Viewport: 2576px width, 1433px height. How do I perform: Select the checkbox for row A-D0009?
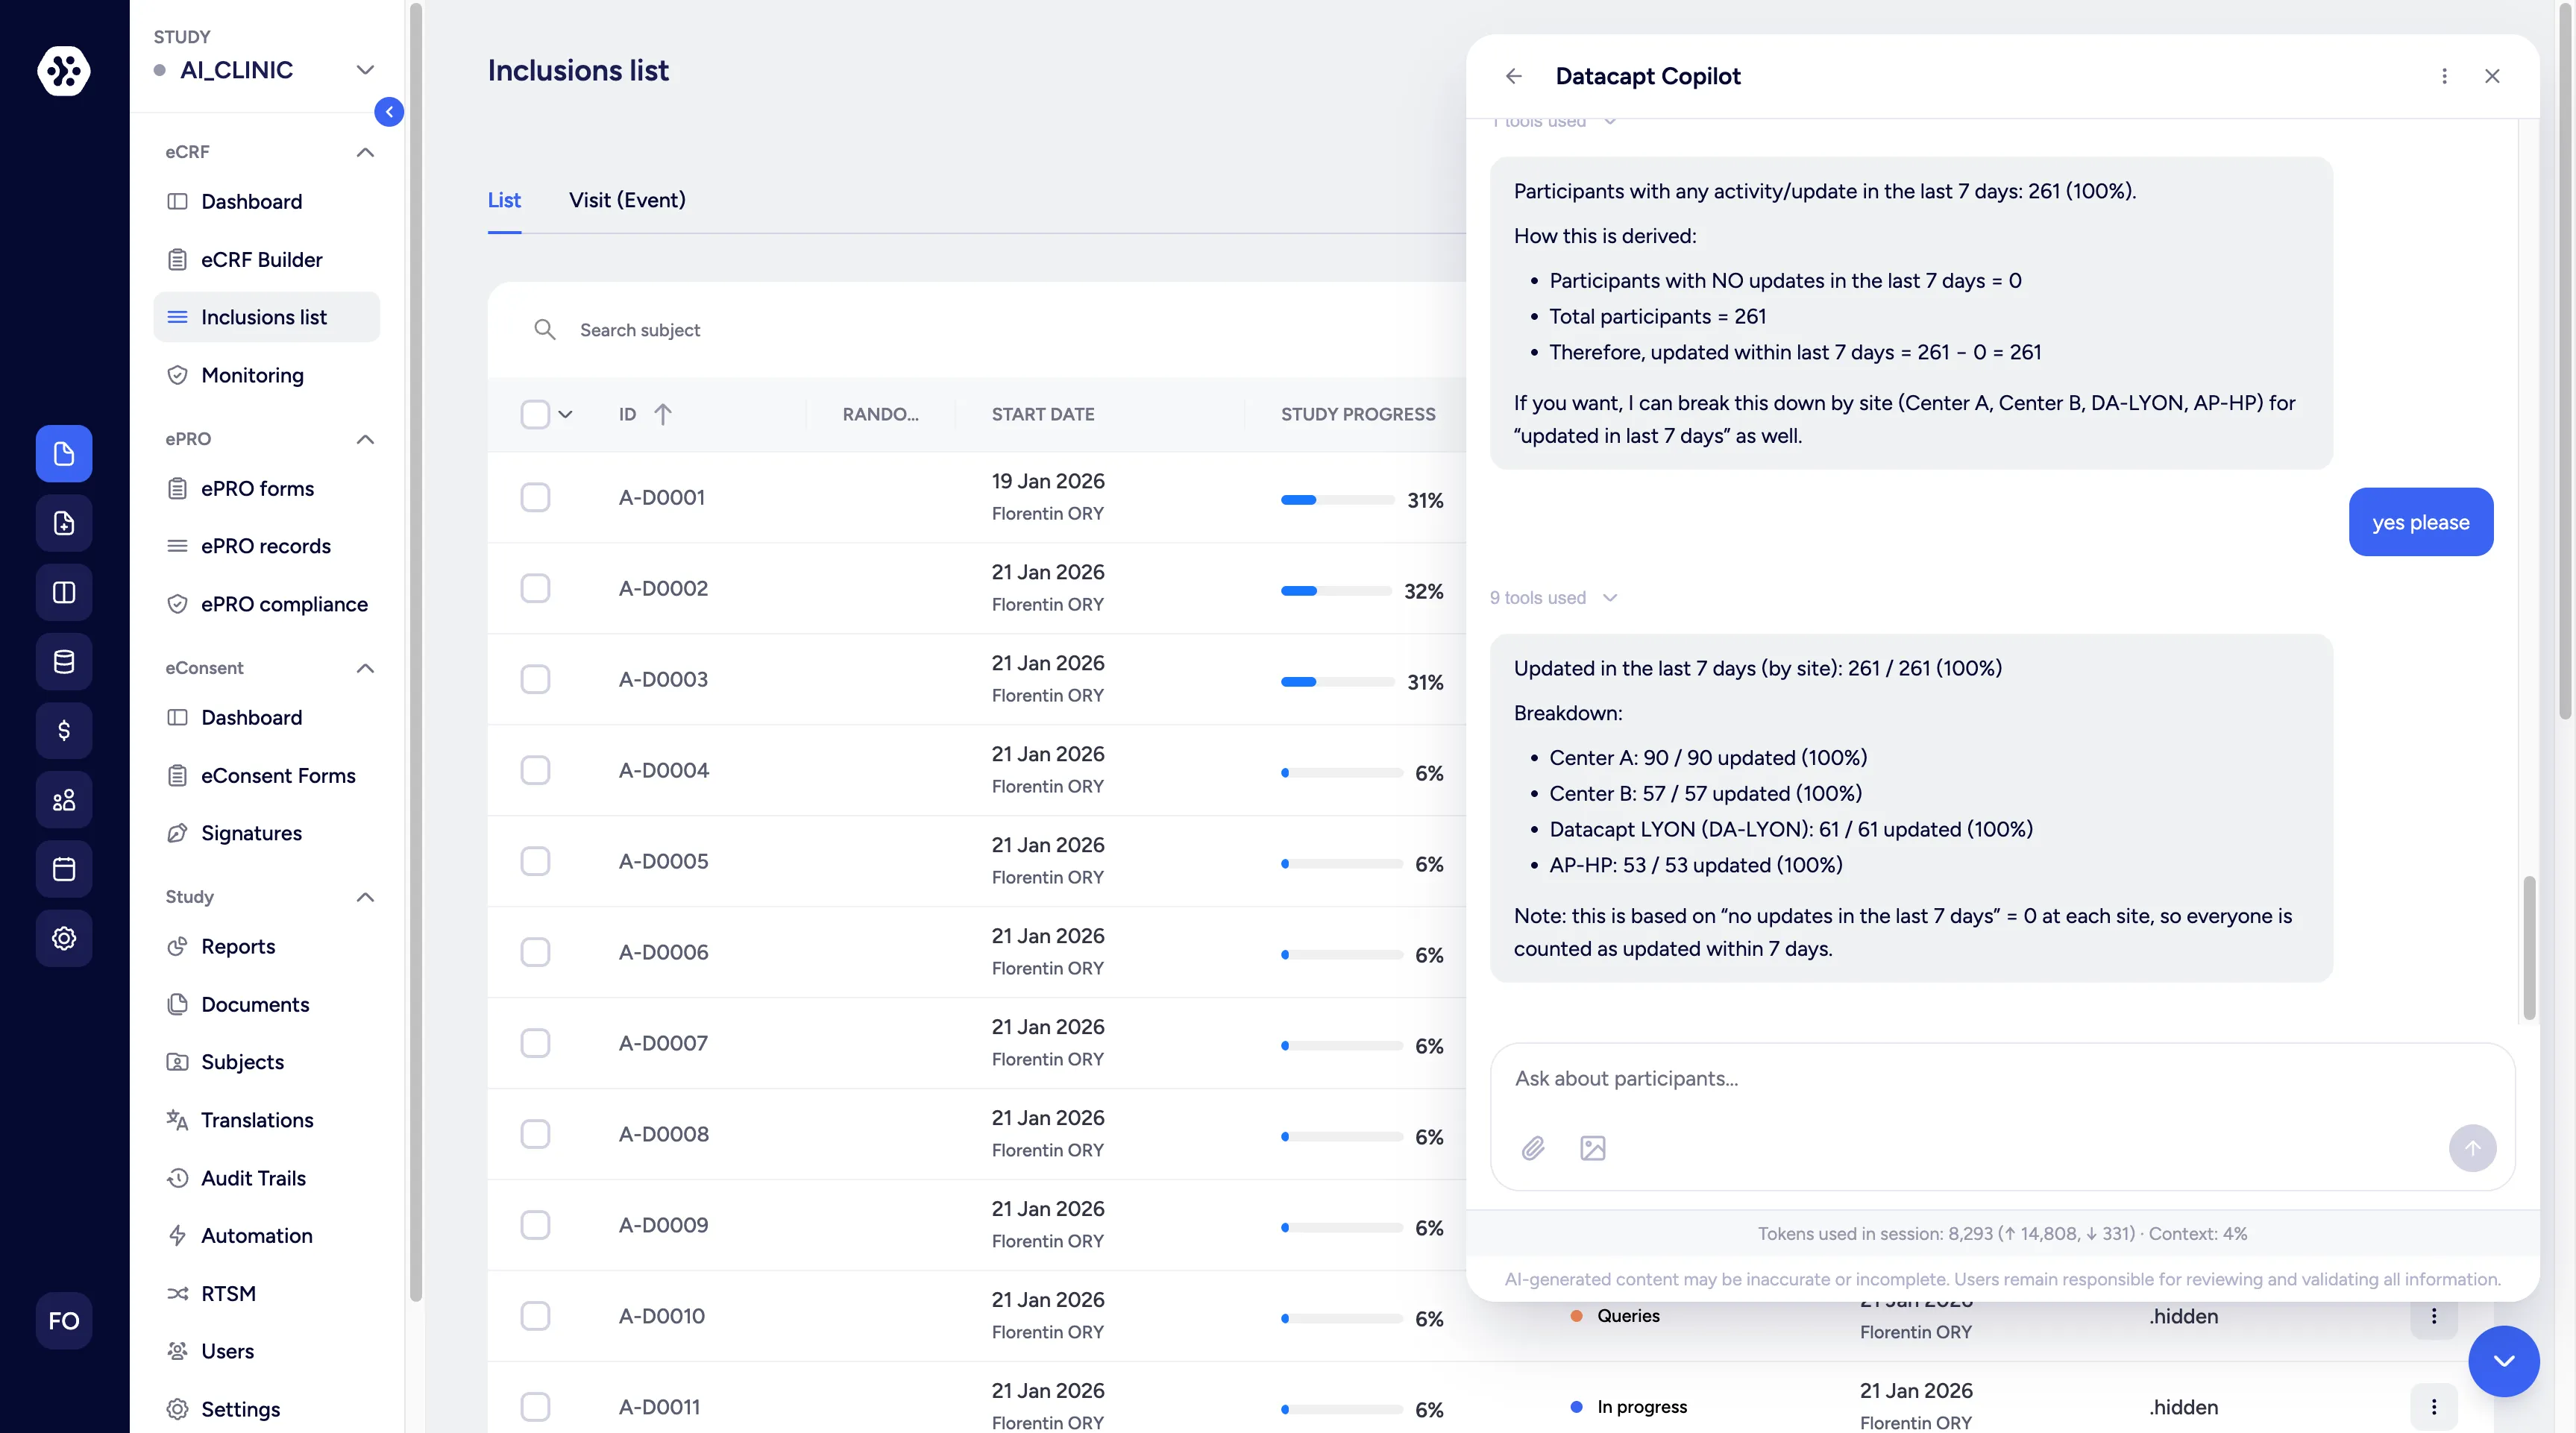click(x=535, y=1225)
